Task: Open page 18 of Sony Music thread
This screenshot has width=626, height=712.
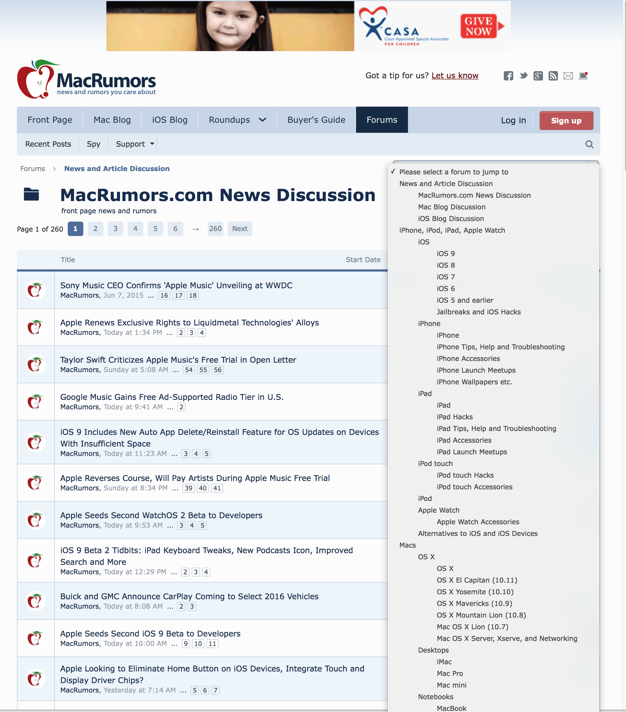Action: 193,296
